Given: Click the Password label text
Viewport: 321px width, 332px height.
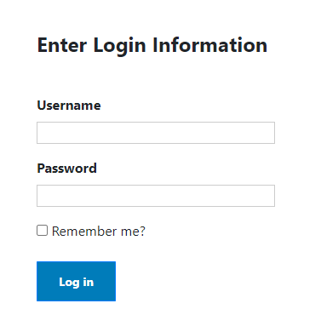Looking at the screenshot, I should 67,169.
